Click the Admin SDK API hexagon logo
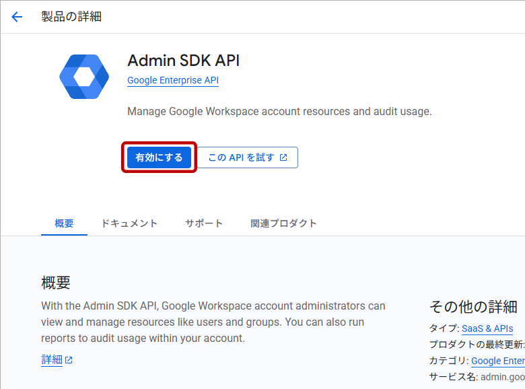 [84, 77]
